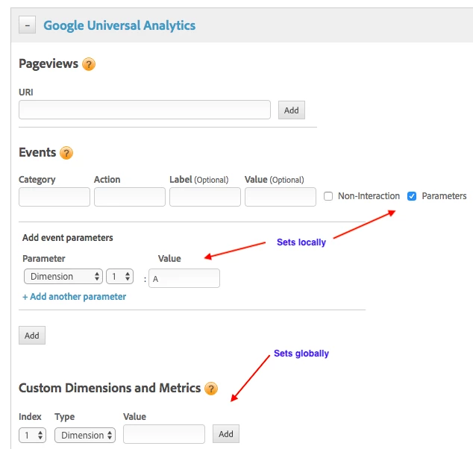Open help icon next to Pageviews
This screenshot has width=473, height=449.
coord(89,64)
